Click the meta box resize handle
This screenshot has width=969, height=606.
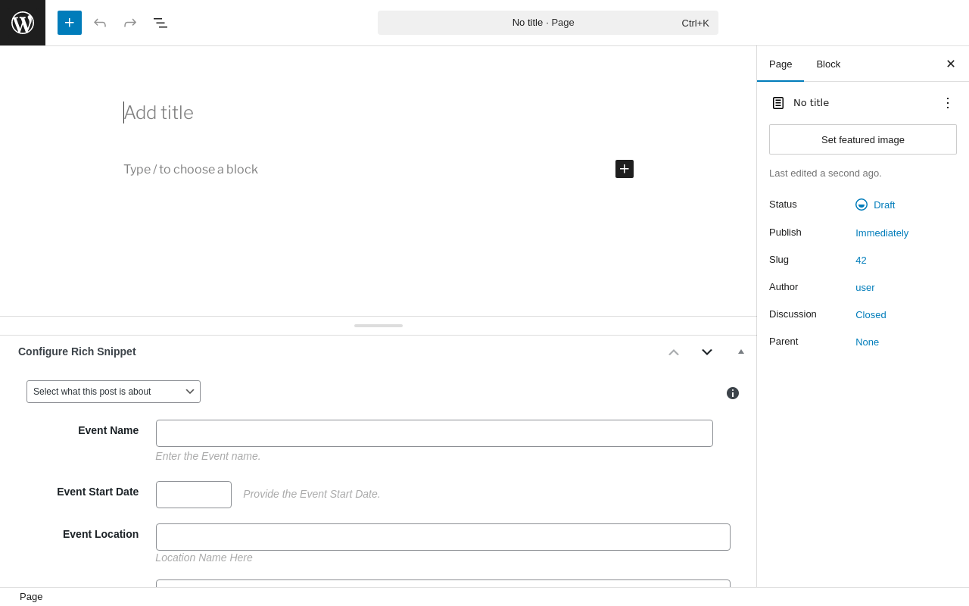pos(379,326)
